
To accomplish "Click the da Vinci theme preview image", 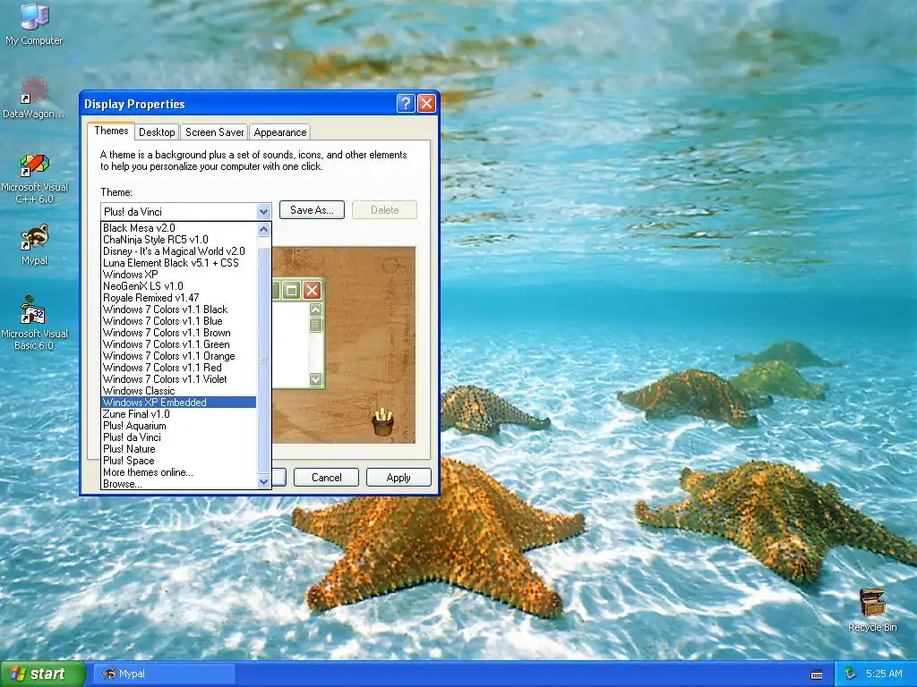I will [344, 344].
